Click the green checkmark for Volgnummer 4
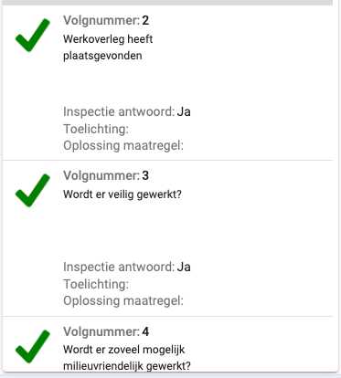 click(33, 346)
